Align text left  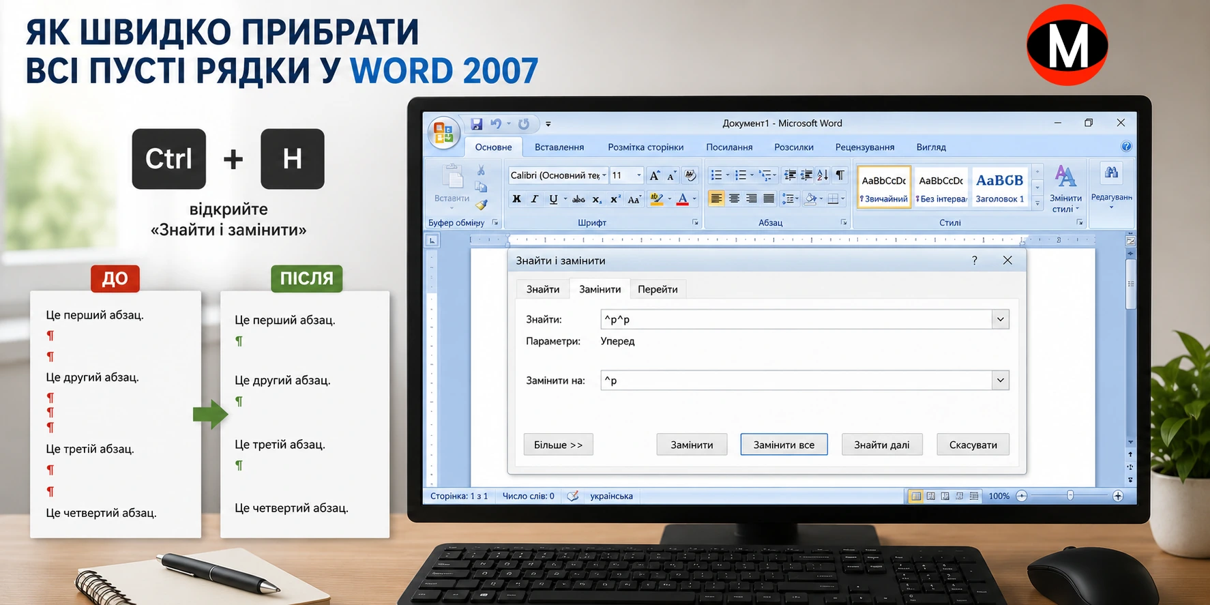pos(716,198)
